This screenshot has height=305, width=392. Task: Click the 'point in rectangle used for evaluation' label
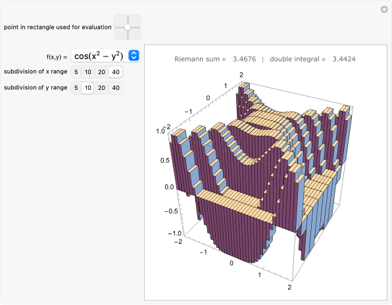[57, 27]
